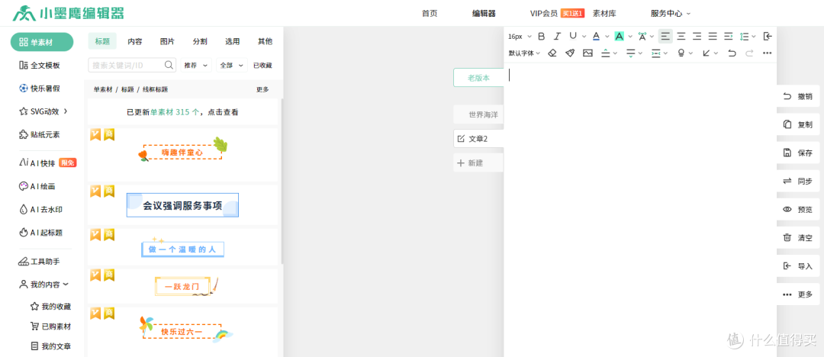Align text to the right
Image resolution: width=824 pixels, height=357 pixels.
(697, 37)
